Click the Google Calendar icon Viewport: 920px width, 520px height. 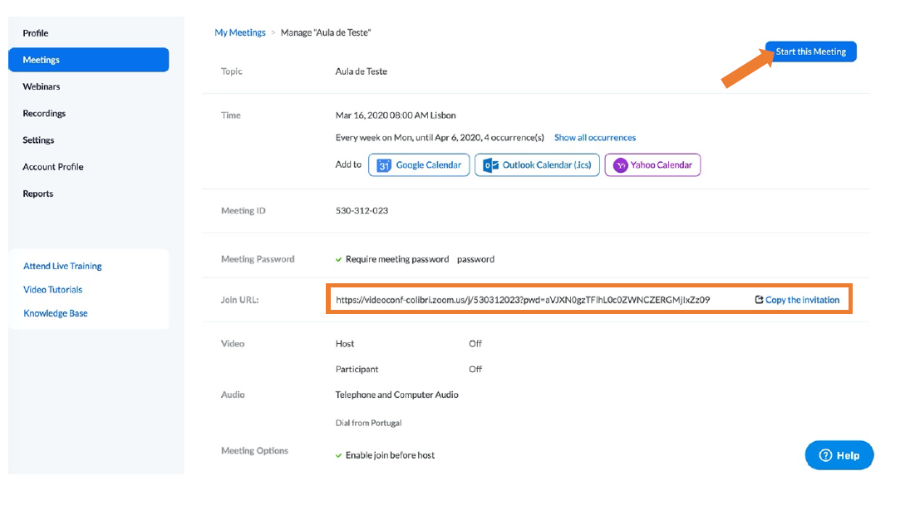(384, 165)
